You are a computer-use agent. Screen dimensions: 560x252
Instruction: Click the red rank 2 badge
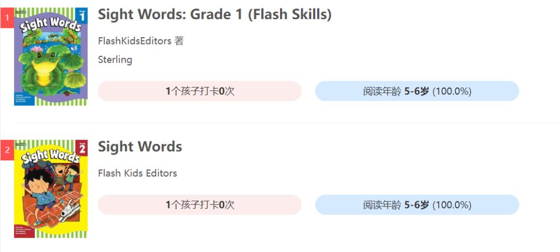[7, 150]
